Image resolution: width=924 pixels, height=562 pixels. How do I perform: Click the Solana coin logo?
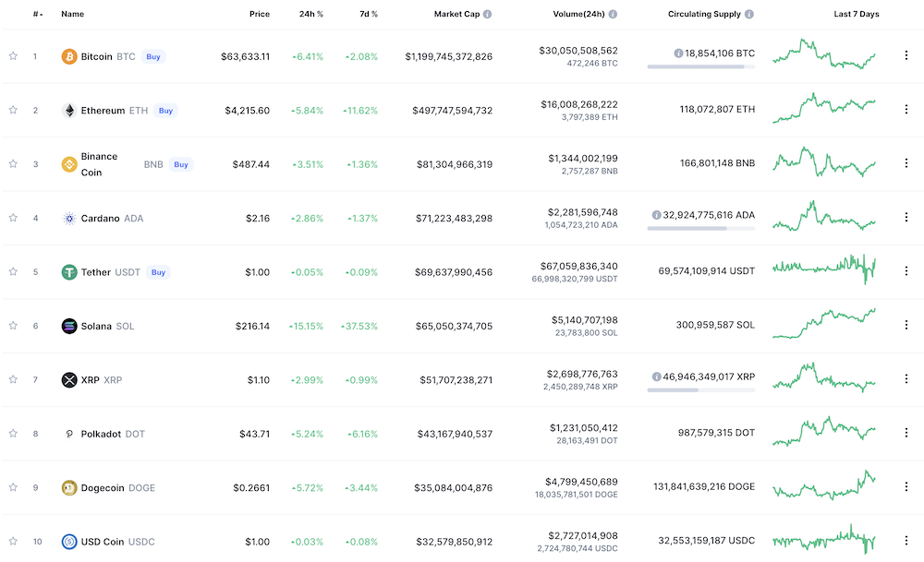69,325
